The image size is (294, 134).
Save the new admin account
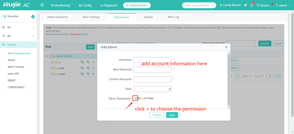pyautogui.click(x=172, y=115)
